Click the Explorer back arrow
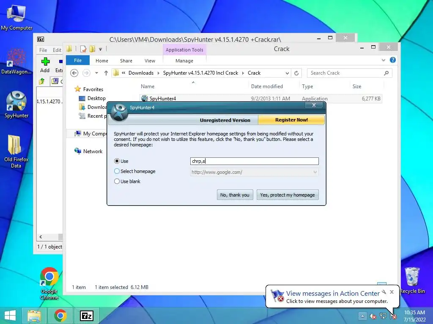The image size is (433, 324). pos(74,73)
